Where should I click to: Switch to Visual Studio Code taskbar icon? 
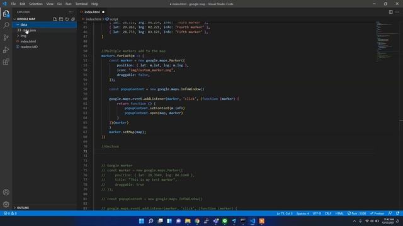(253, 221)
